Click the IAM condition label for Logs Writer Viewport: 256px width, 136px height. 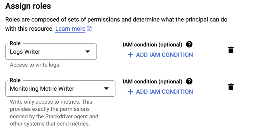pyautogui.click(x=152, y=45)
